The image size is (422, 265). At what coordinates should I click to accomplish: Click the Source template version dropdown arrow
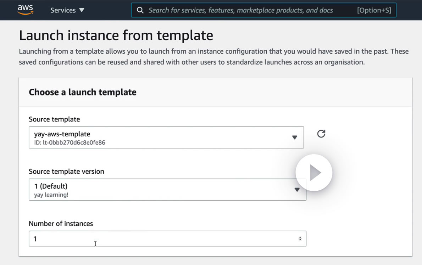[297, 190]
